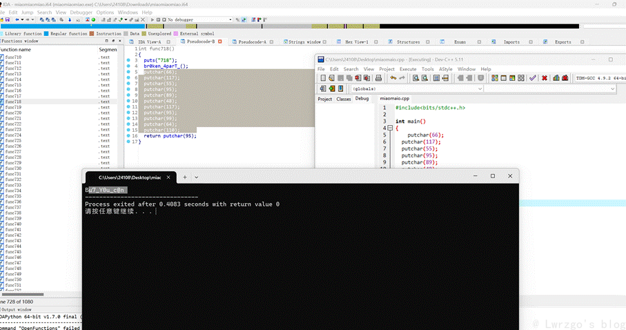
Task: Switch to the Pseudocode-A tab
Action: pyautogui.click(x=253, y=41)
